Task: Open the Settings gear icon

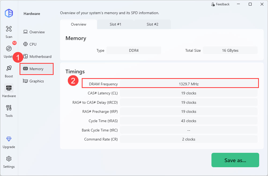Action: (x=9, y=159)
